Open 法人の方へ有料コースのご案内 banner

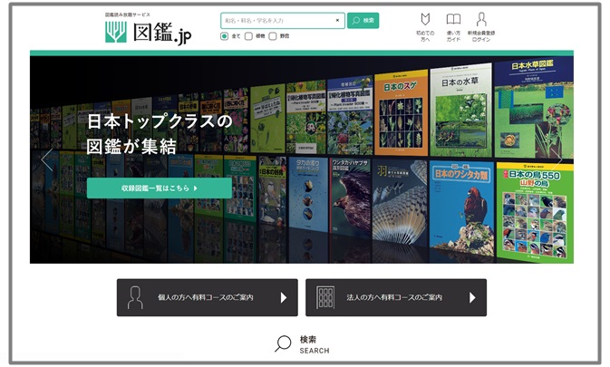tap(396, 297)
